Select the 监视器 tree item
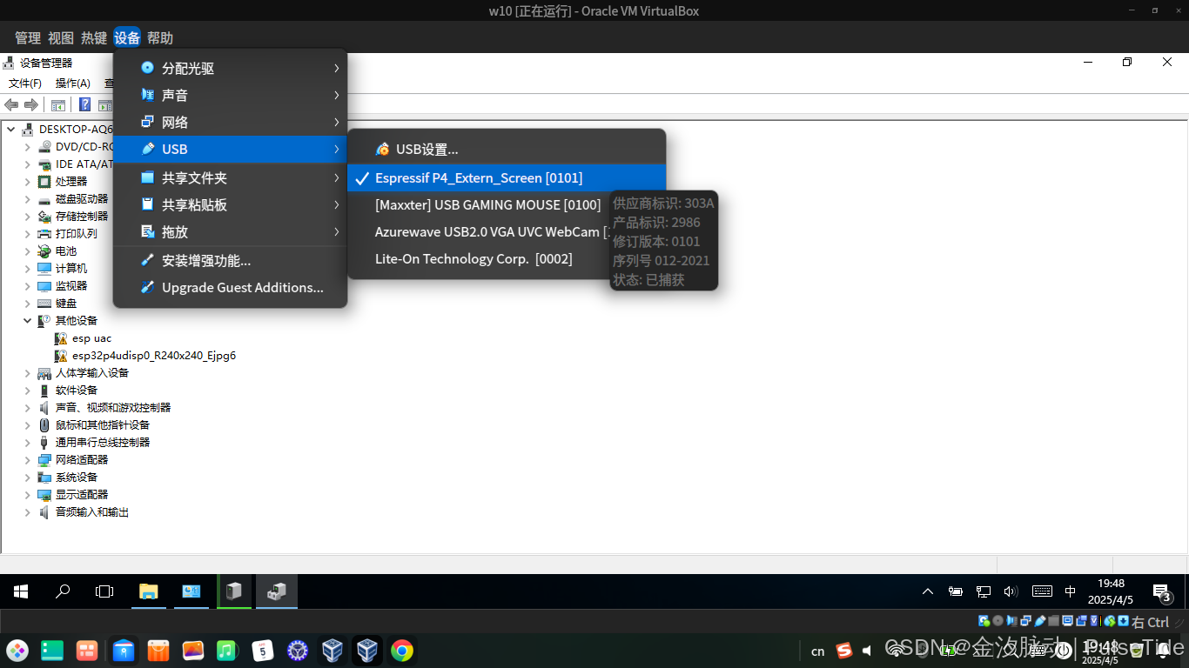 click(x=71, y=286)
